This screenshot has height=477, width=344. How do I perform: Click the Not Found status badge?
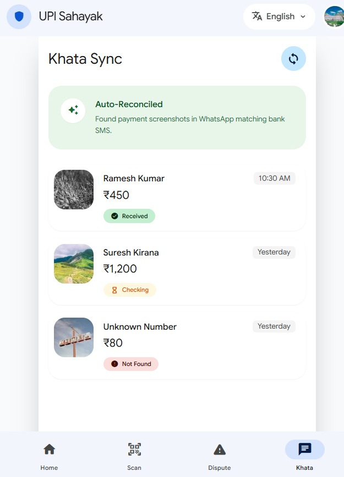131,364
